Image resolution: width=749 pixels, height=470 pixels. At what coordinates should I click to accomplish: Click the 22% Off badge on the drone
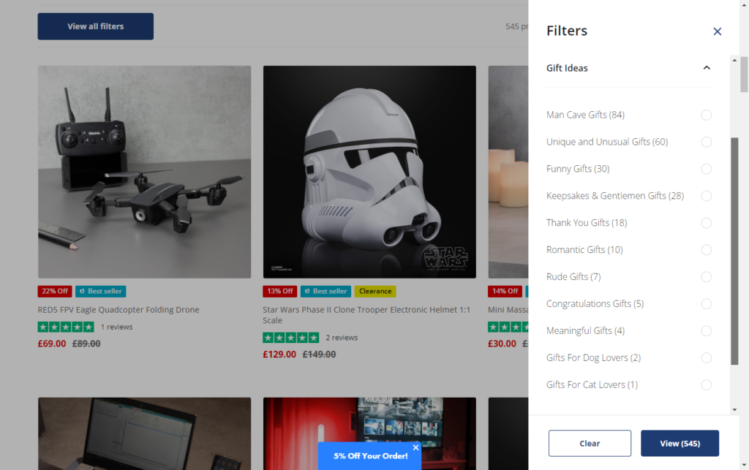coord(54,291)
